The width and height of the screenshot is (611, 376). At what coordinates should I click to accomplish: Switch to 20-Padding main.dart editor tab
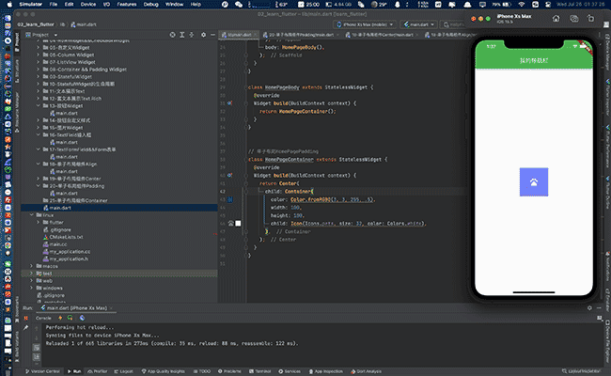299,35
